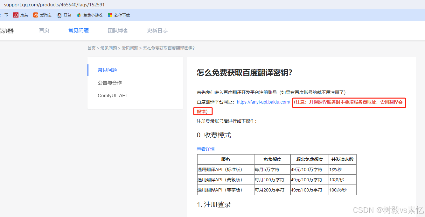Click the 服务 table header

pos(226,159)
